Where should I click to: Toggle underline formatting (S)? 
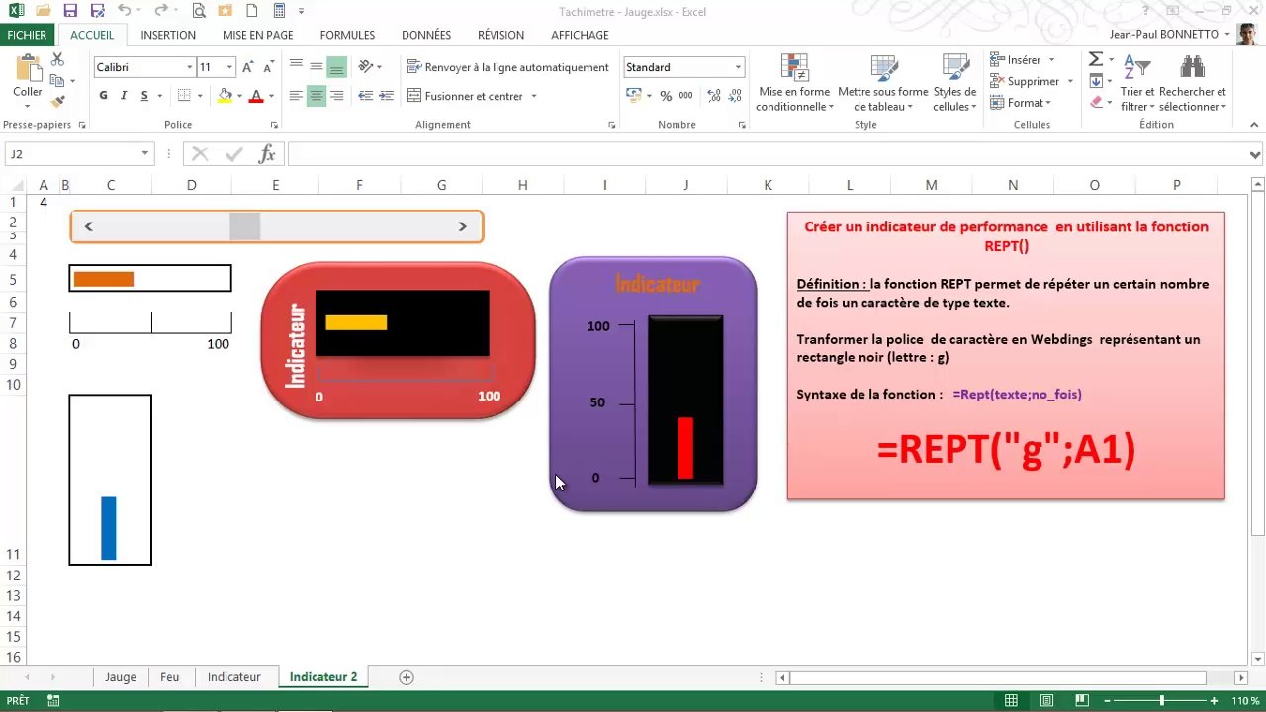point(144,96)
